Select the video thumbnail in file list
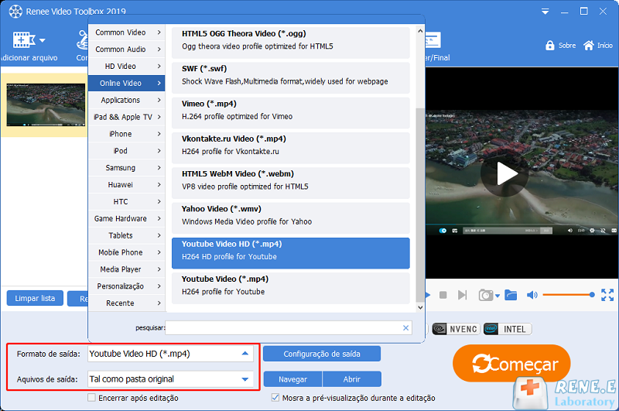The width and height of the screenshot is (619, 411). [x=46, y=104]
